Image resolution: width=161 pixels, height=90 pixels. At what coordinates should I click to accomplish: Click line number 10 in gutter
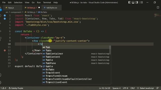point(9,44)
